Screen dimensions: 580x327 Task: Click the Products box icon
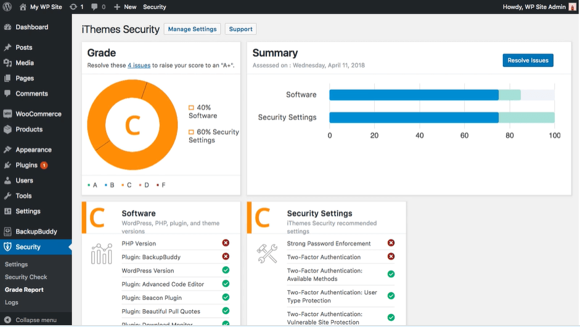tap(7, 129)
